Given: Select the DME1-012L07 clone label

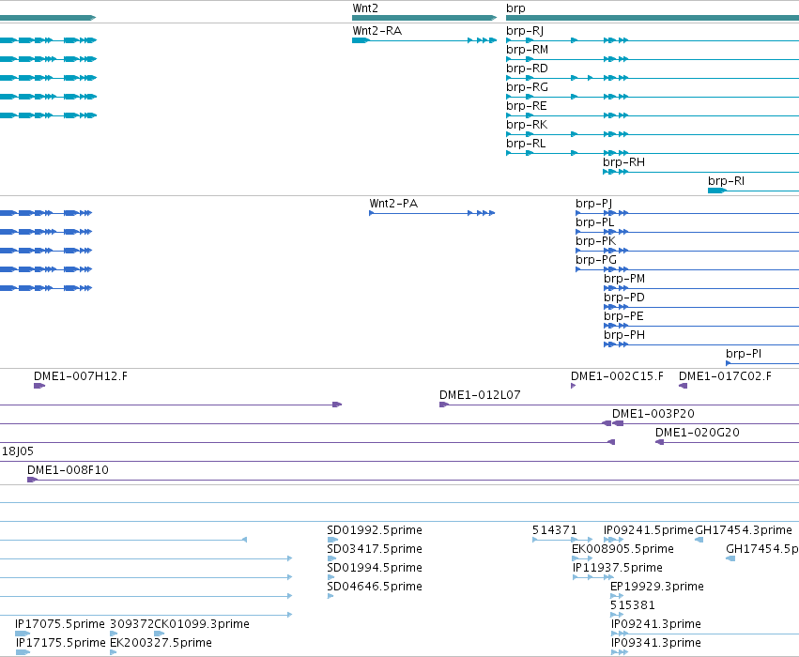Looking at the screenshot, I should pyautogui.click(x=480, y=395).
